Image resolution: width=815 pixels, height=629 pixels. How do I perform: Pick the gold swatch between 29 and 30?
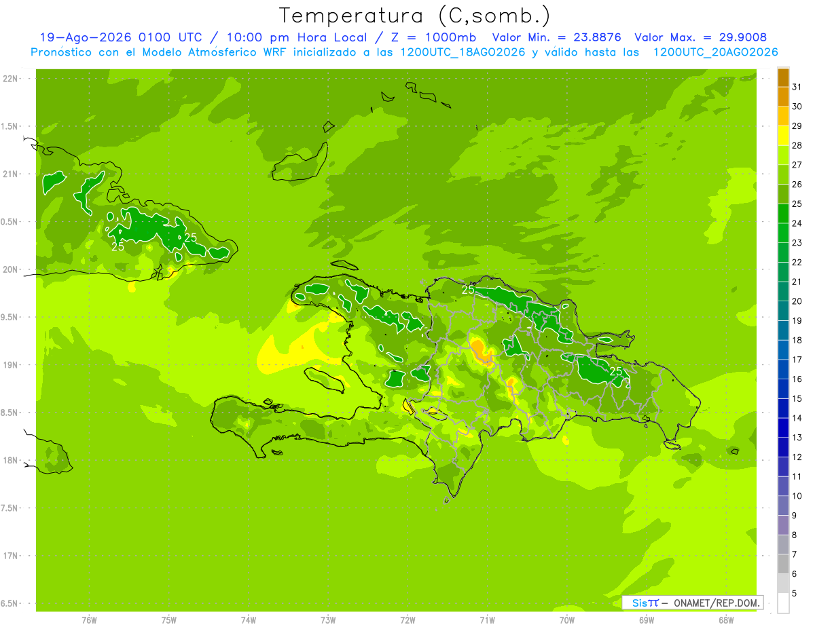pyautogui.click(x=783, y=116)
